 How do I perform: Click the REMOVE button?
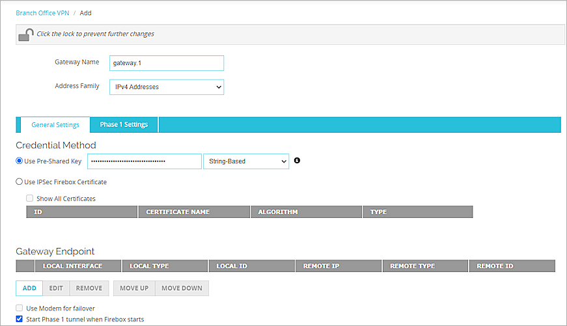pos(89,288)
